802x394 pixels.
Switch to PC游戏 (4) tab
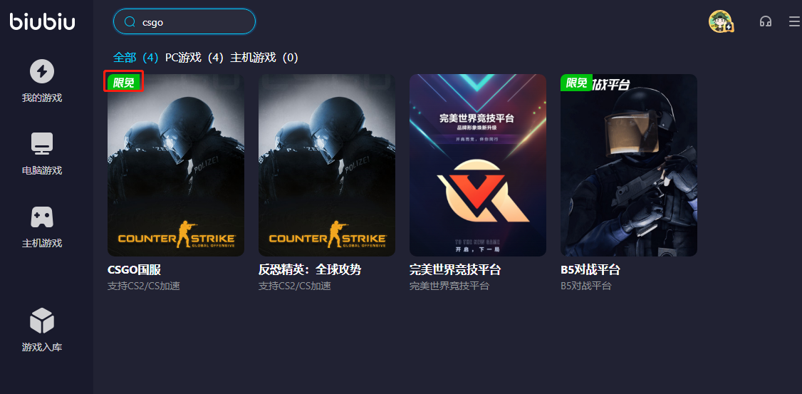(x=194, y=57)
